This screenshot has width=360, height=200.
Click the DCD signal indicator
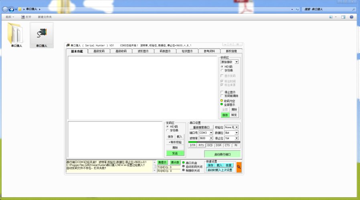pos(210,145)
